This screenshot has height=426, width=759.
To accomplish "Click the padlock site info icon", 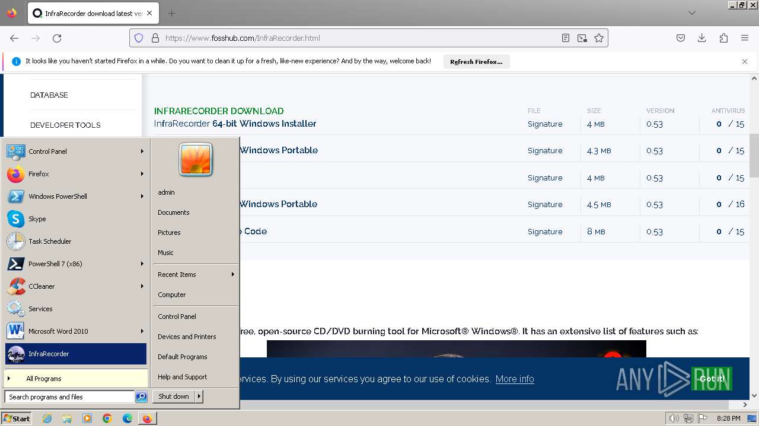I will [155, 38].
